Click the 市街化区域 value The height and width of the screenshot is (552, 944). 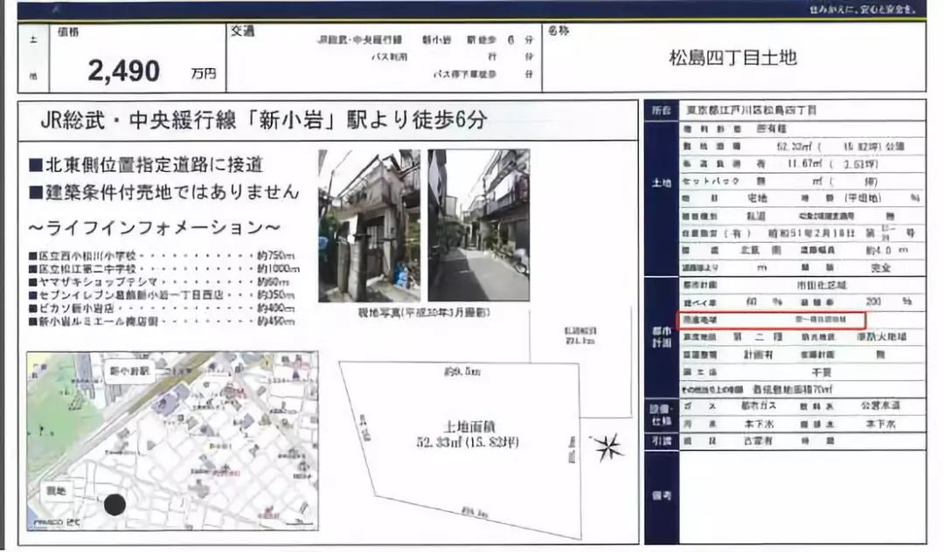pos(822,285)
